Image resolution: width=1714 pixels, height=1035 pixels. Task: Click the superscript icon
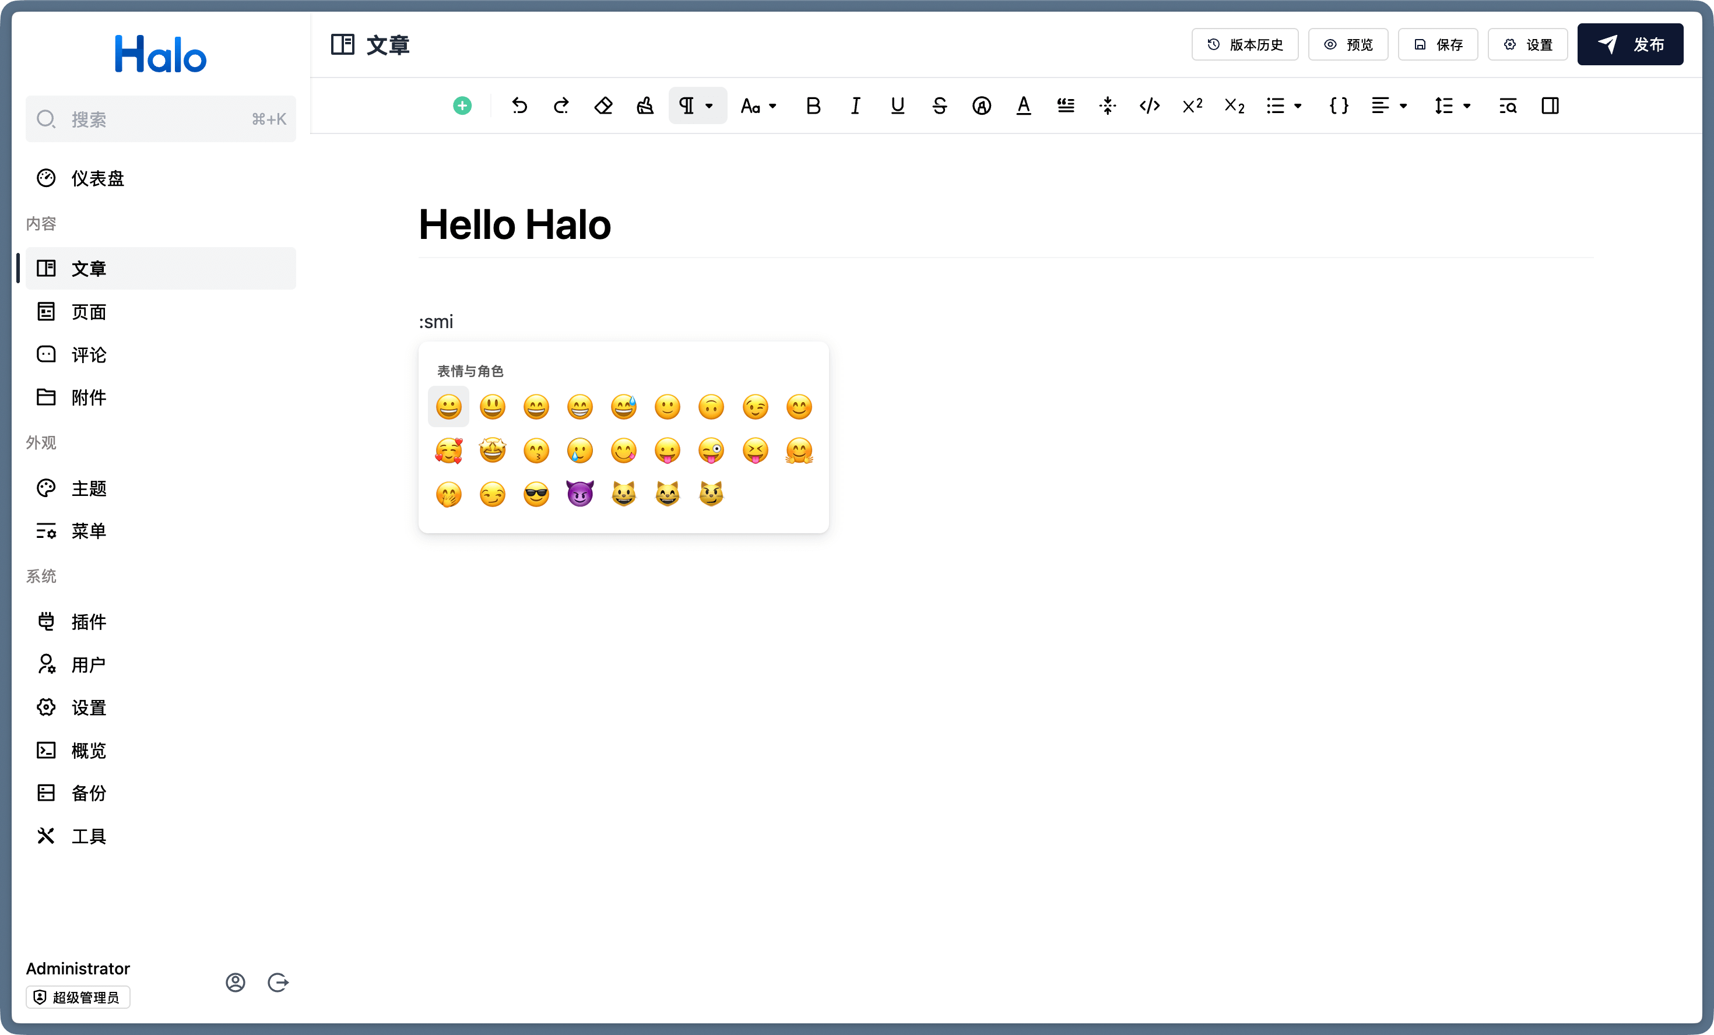1192,105
